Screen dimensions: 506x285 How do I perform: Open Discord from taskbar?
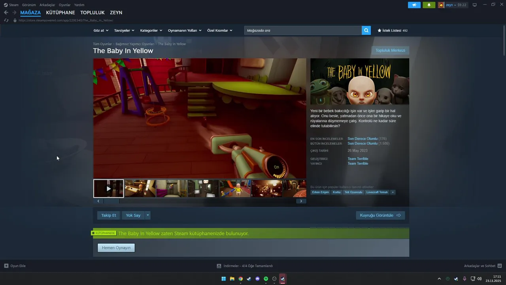[x=257, y=279]
